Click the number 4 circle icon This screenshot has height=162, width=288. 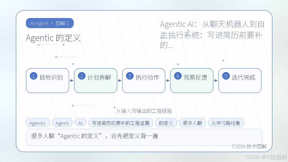tap(178, 76)
